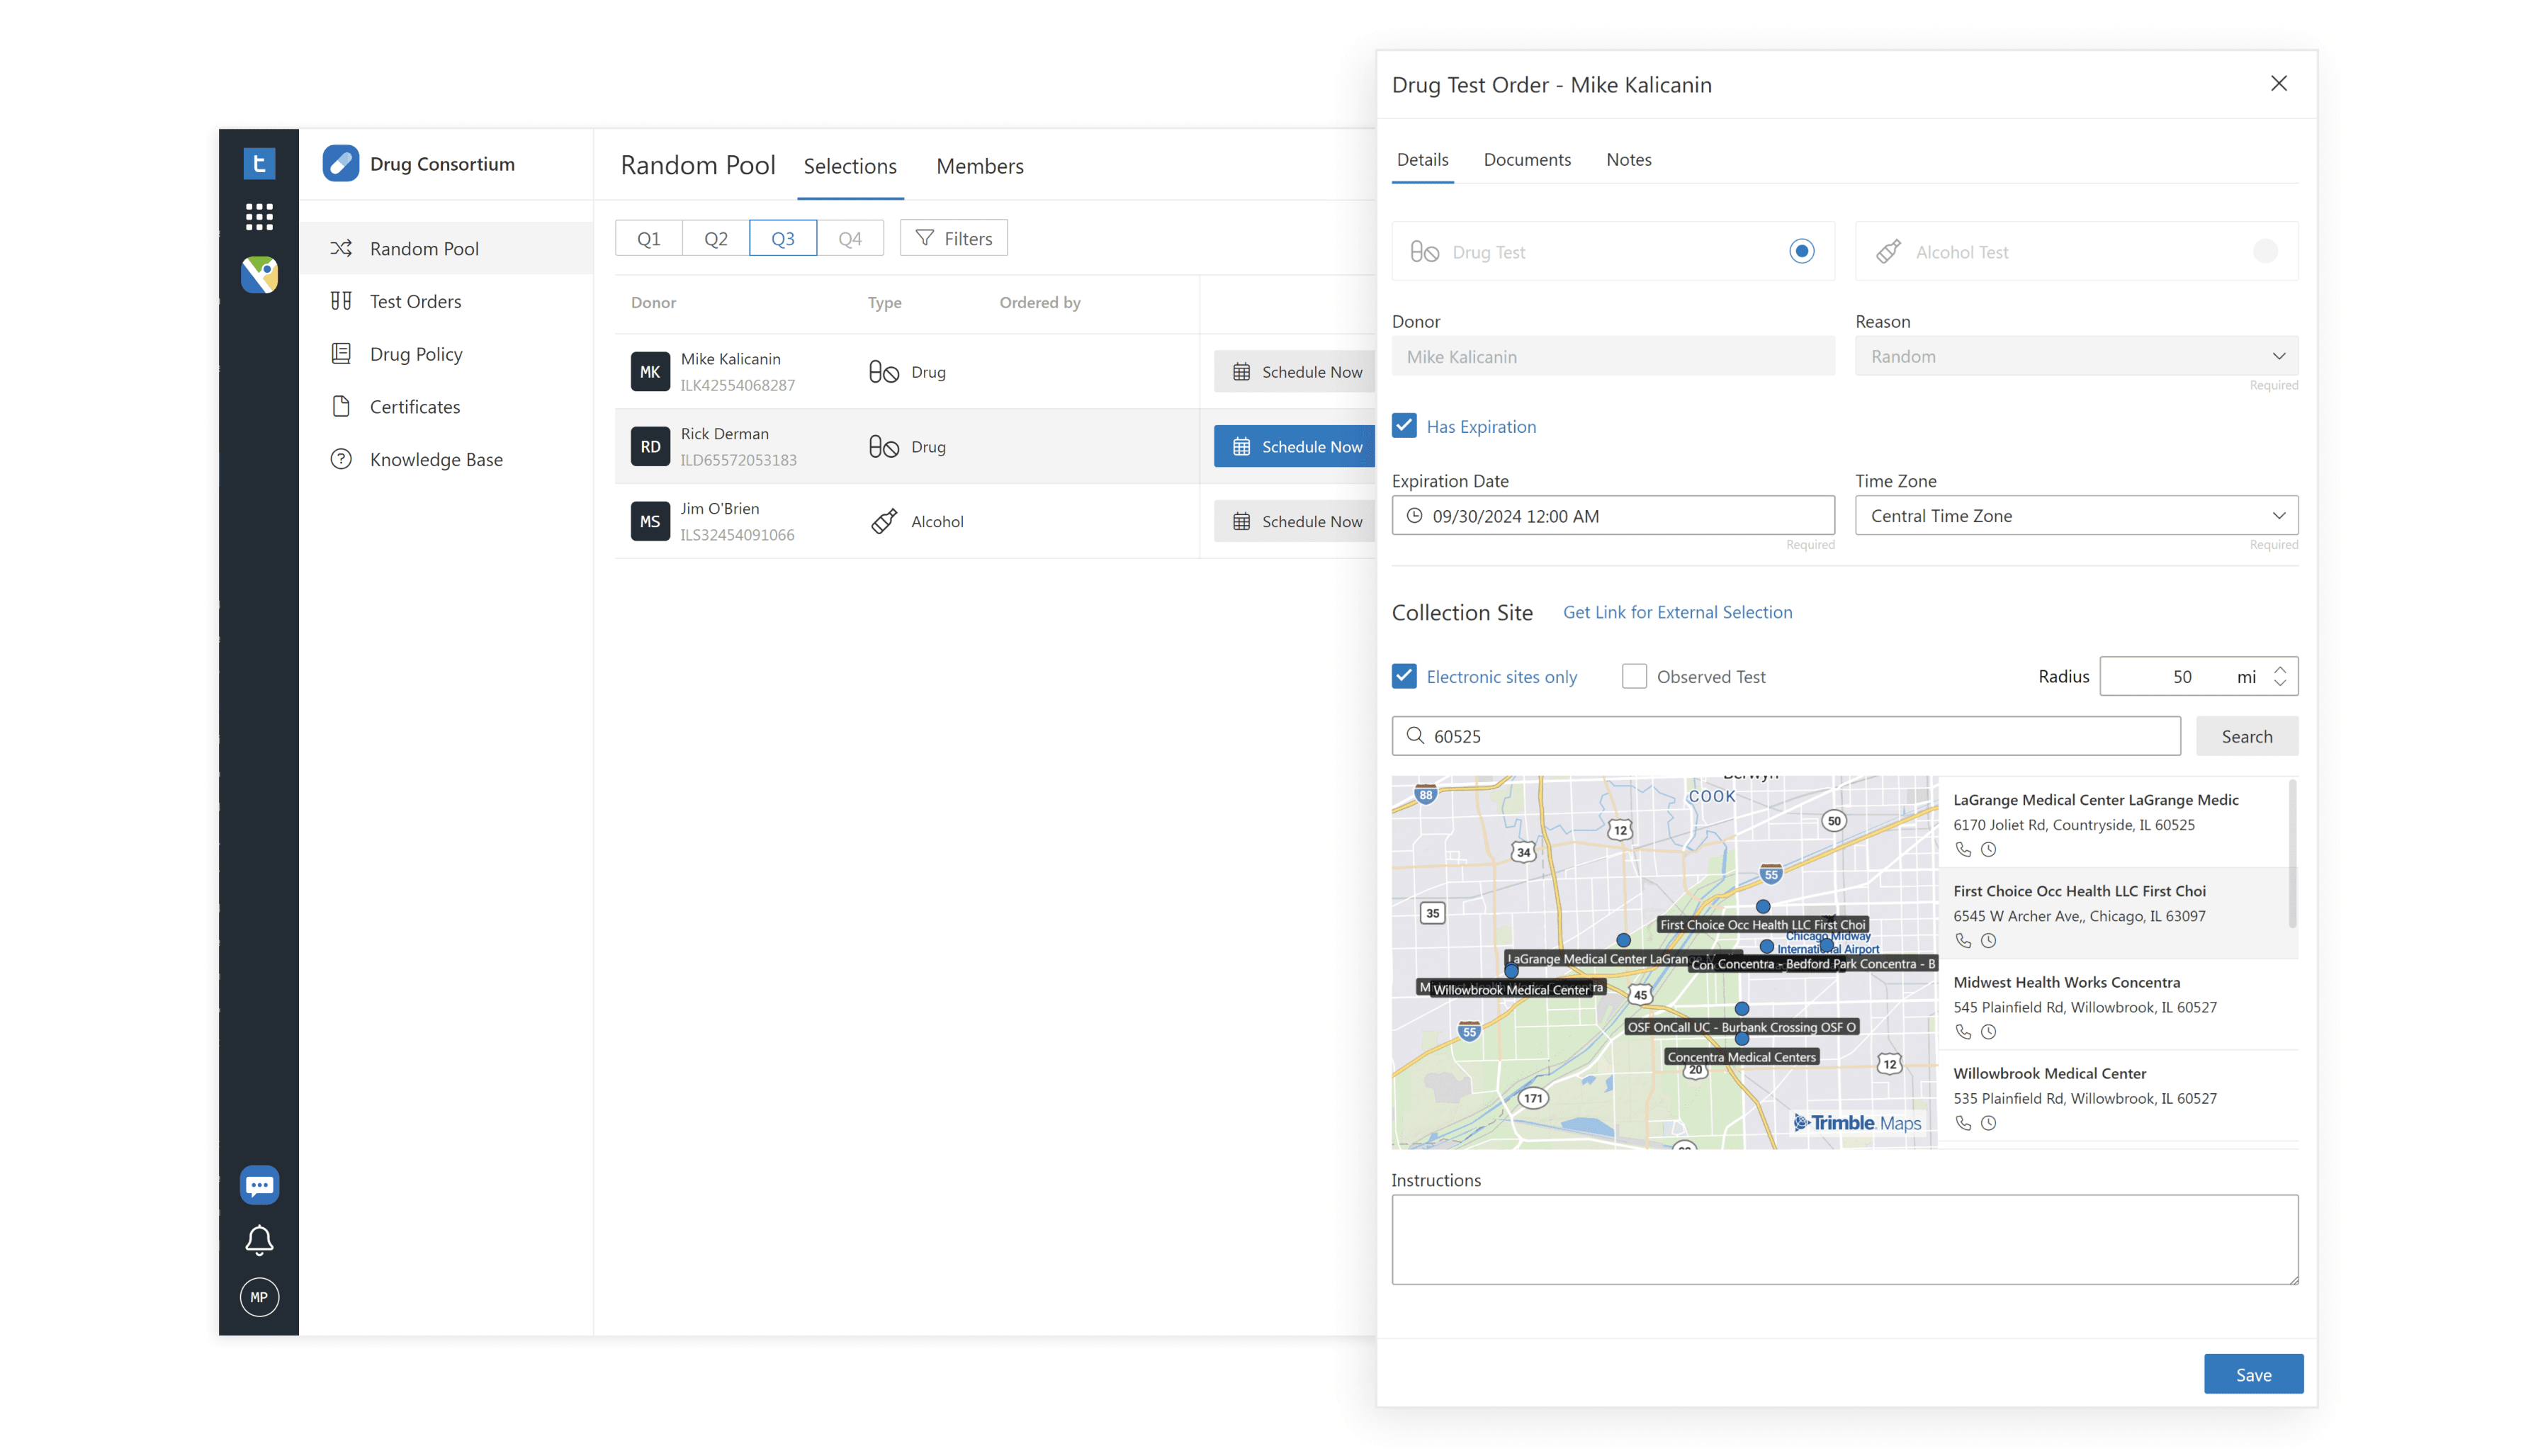Click the RD donor avatar
This screenshot has height=1456, width=2538.
coord(650,447)
